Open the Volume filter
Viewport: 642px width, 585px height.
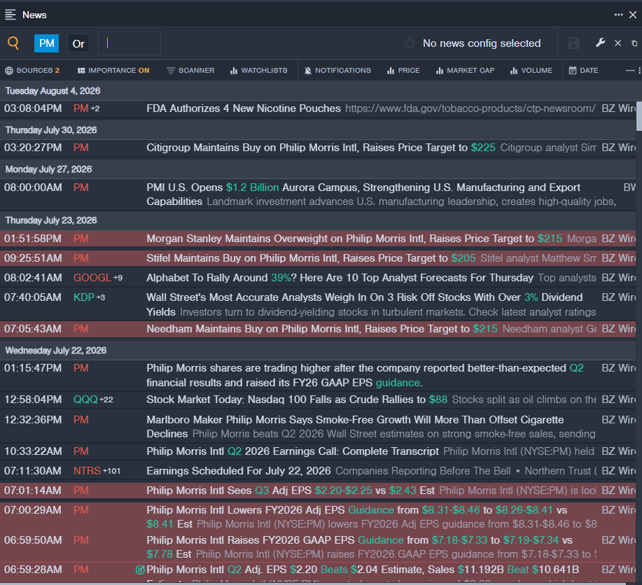(x=531, y=71)
